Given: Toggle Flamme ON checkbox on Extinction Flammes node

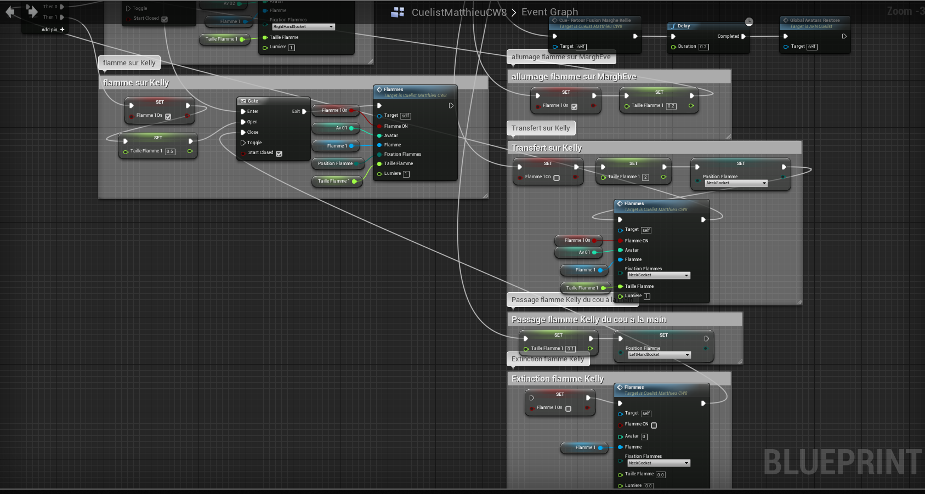Looking at the screenshot, I should click(654, 425).
